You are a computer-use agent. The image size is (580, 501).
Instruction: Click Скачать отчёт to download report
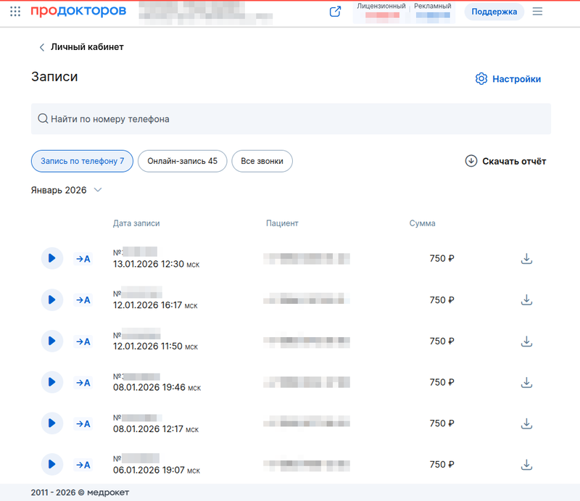505,161
